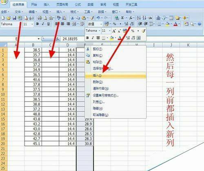Choose 删除(D) from the context menu

click(x=115, y=82)
